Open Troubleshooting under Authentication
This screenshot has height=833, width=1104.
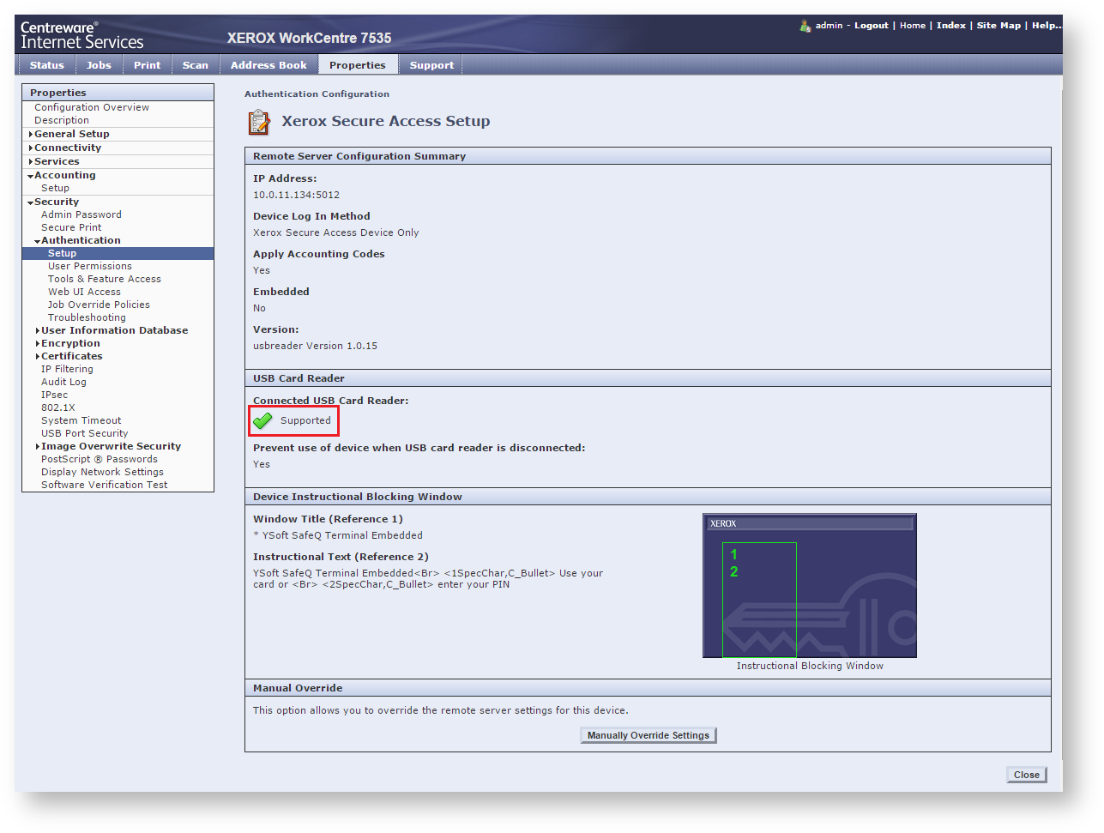(87, 317)
